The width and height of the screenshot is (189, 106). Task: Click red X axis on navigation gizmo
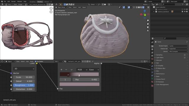(x=141, y=14)
